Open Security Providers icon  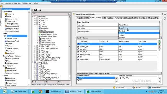[6, 19]
